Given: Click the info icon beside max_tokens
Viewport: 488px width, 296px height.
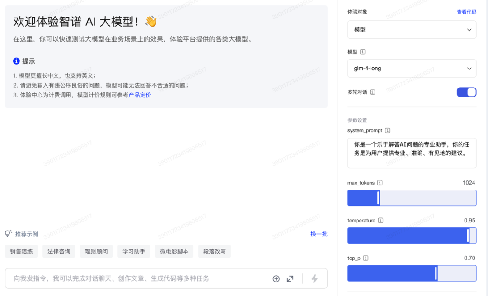Looking at the screenshot, I should pos(380,183).
